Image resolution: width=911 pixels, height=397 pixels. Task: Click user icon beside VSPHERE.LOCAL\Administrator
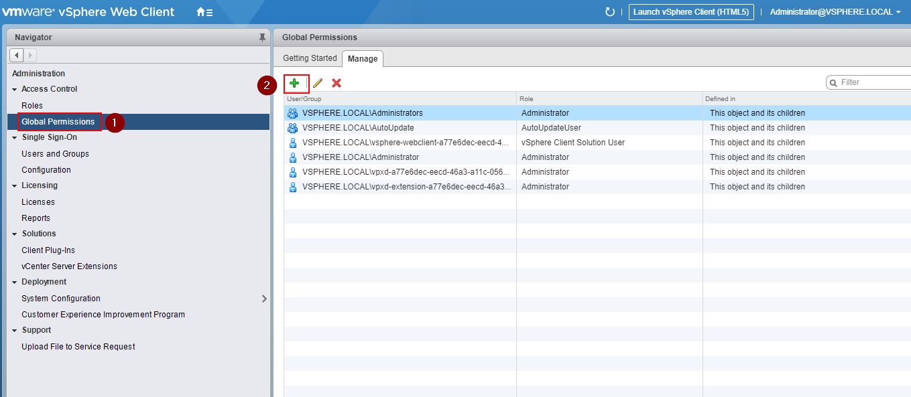[x=292, y=157]
